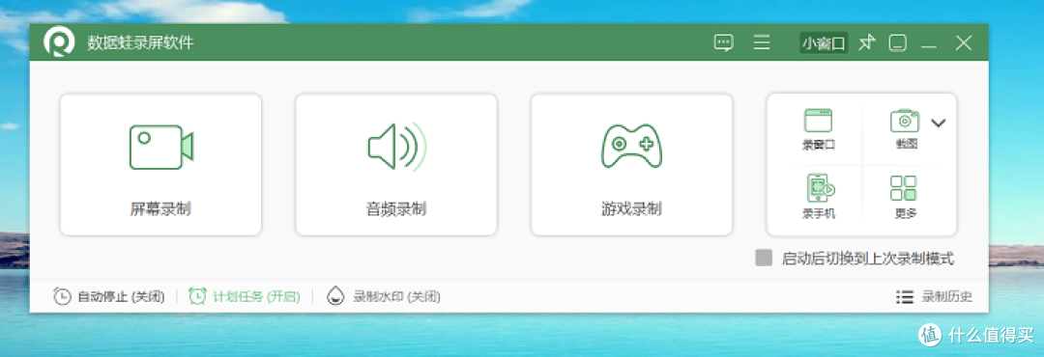Image resolution: width=1044 pixels, height=357 pixels.
Task: Open the 音频录制 audio recording card
Action: tap(396, 164)
